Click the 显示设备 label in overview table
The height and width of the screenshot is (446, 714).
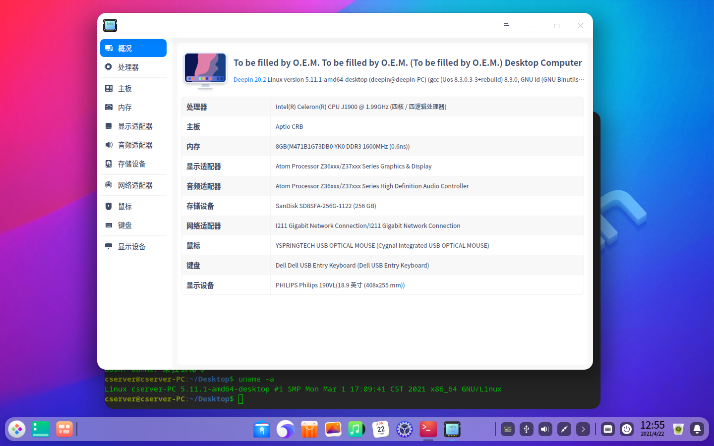tap(200, 285)
